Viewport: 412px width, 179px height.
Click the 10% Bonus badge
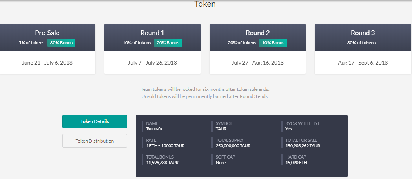[273, 43]
